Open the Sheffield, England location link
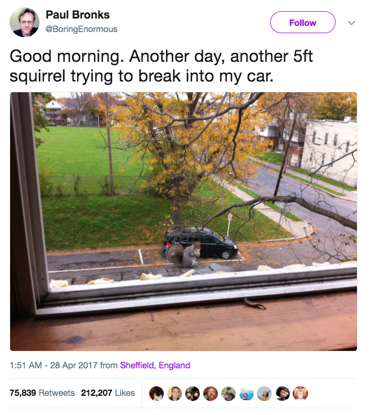This screenshot has height=415, width=371. pyautogui.click(x=155, y=366)
